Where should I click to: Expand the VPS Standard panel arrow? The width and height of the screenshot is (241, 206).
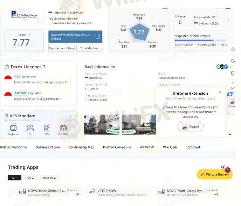[x=70, y=116]
